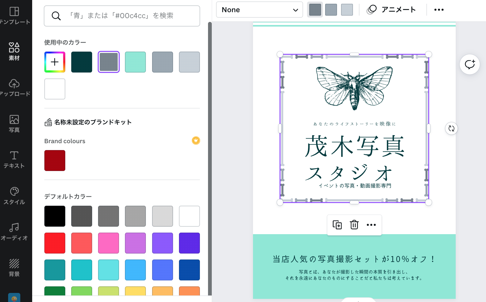Select the mint green color in use
The image size is (486, 302).
pos(136,62)
